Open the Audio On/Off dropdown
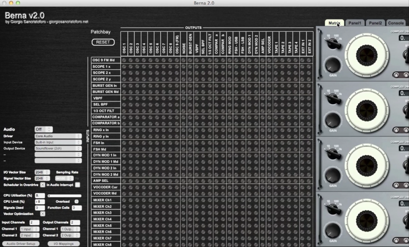409x247 pixels. point(43,129)
